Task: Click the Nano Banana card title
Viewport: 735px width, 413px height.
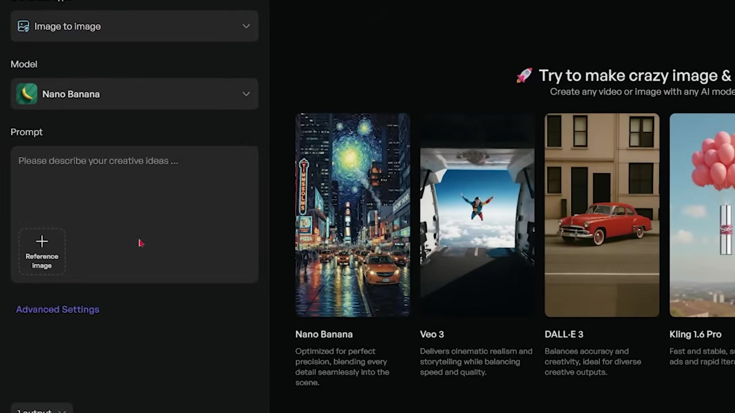Action: (324, 334)
